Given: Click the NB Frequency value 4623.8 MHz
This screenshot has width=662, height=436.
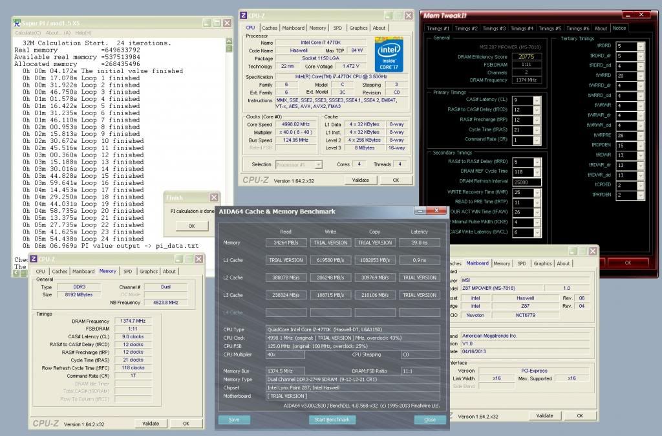Looking at the screenshot, I should (165, 303).
